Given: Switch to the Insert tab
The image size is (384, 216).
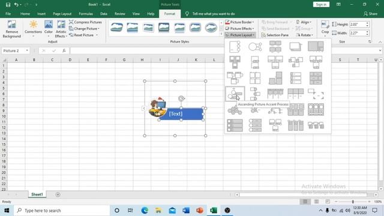Looking at the screenshot, I should click(41, 14).
